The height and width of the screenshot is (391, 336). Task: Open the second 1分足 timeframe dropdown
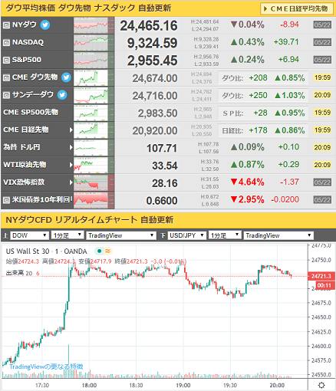click(225, 235)
